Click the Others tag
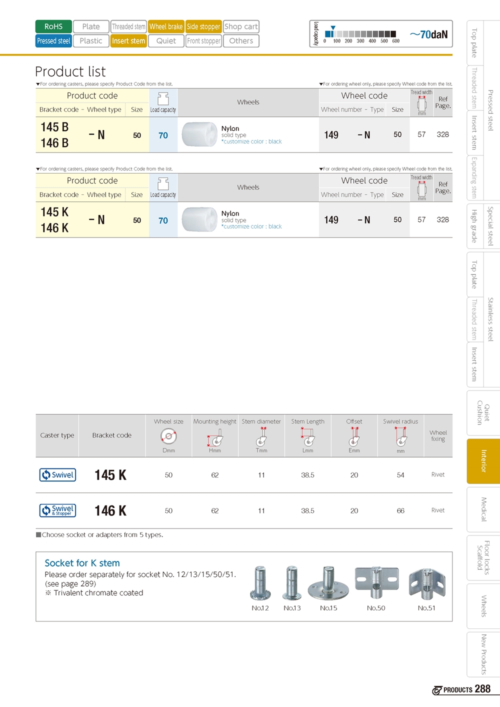 pos(241,41)
